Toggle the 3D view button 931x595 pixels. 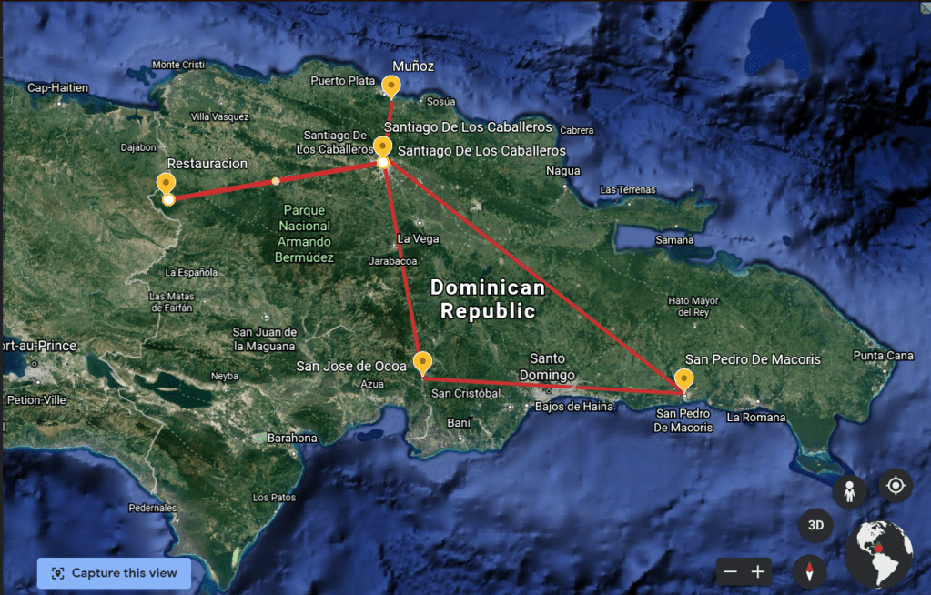pyautogui.click(x=816, y=525)
